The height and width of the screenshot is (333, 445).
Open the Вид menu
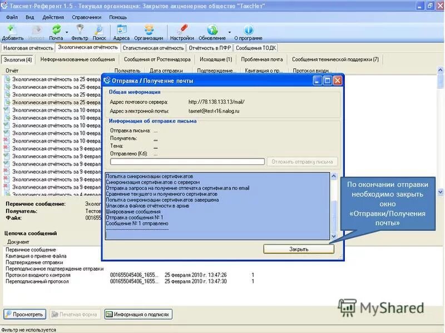point(30,17)
